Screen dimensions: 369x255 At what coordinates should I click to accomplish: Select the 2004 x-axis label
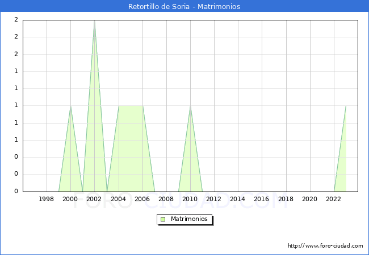click(119, 199)
